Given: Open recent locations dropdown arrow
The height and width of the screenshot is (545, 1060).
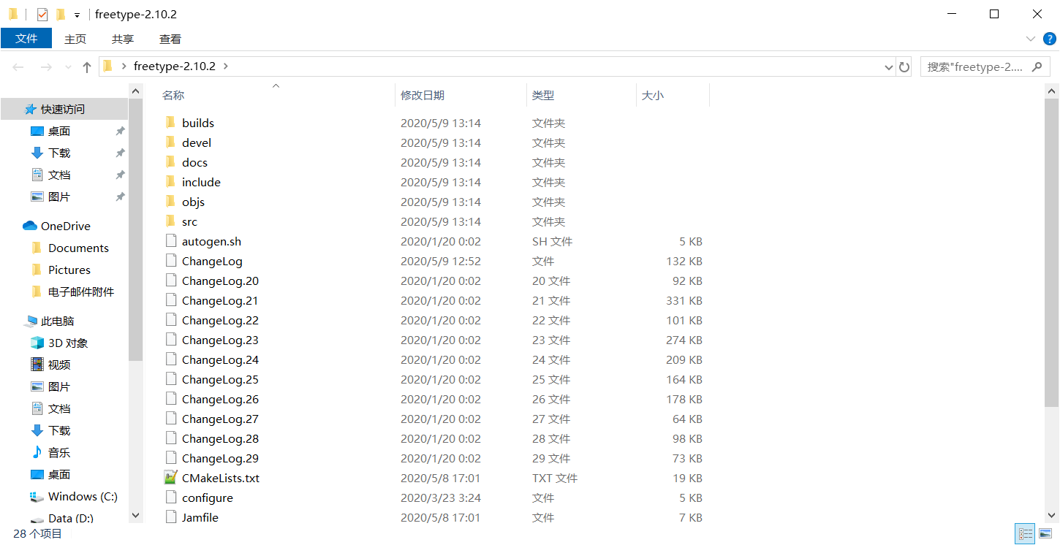Looking at the screenshot, I should click(x=68, y=66).
